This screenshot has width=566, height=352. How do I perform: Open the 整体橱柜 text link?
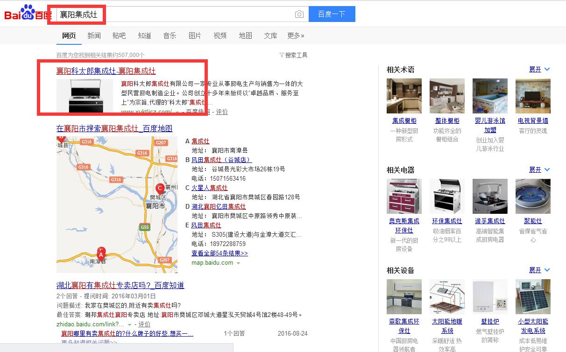tap(447, 120)
